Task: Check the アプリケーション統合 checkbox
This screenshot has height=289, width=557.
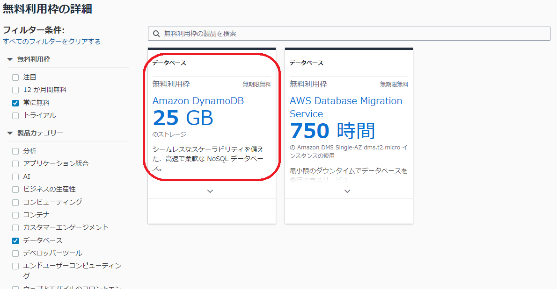Action: [x=15, y=163]
